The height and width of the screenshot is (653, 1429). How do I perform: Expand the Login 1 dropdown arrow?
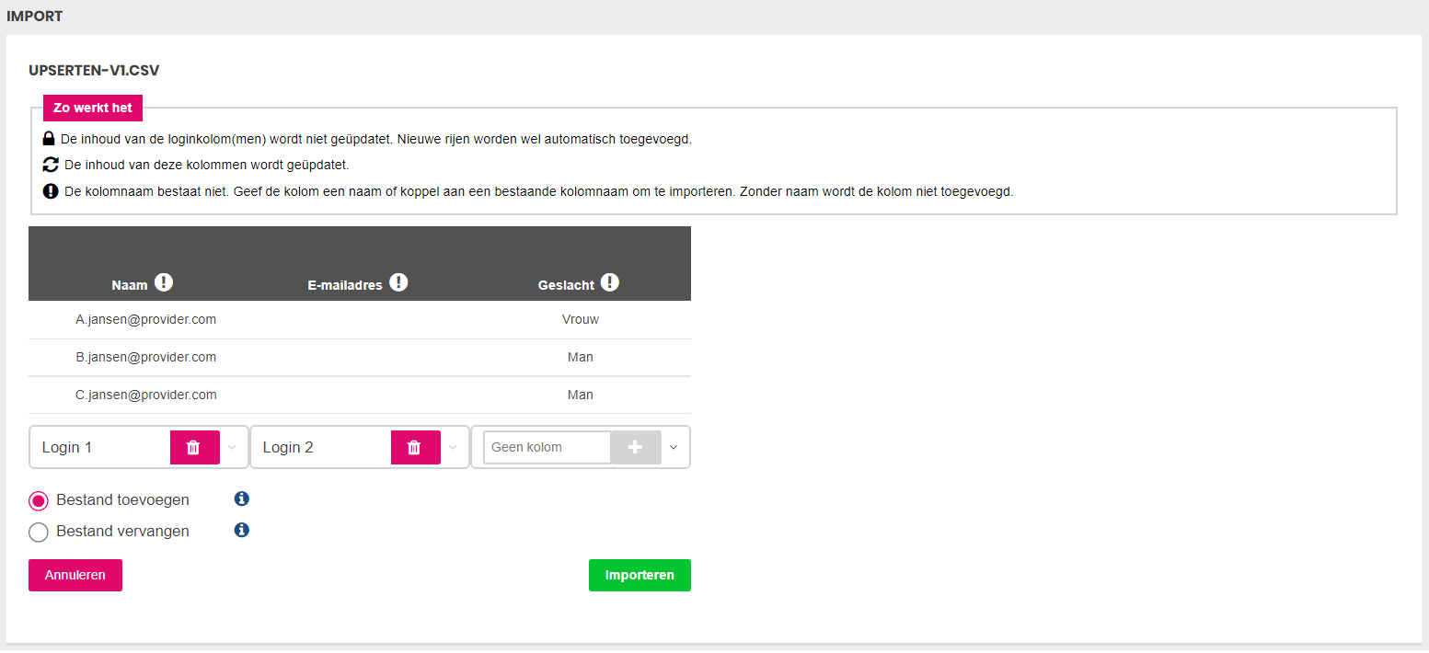(232, 448)
